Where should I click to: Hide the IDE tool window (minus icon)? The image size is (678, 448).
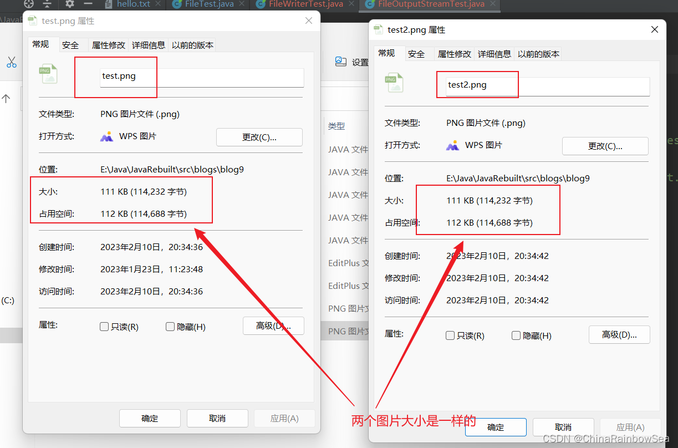[x=88, y=3]
